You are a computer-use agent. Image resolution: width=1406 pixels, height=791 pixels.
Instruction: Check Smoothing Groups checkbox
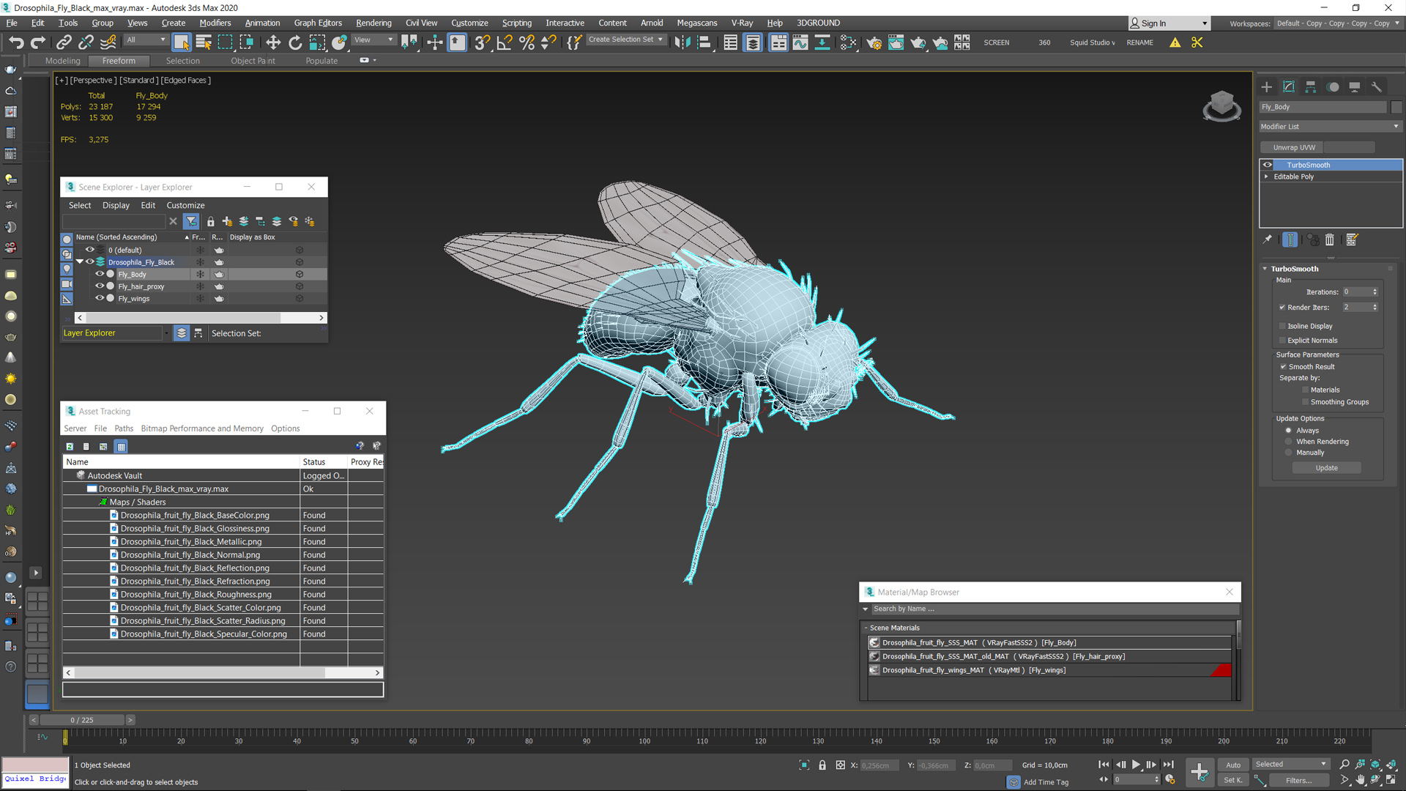(x=1305, y=401)
